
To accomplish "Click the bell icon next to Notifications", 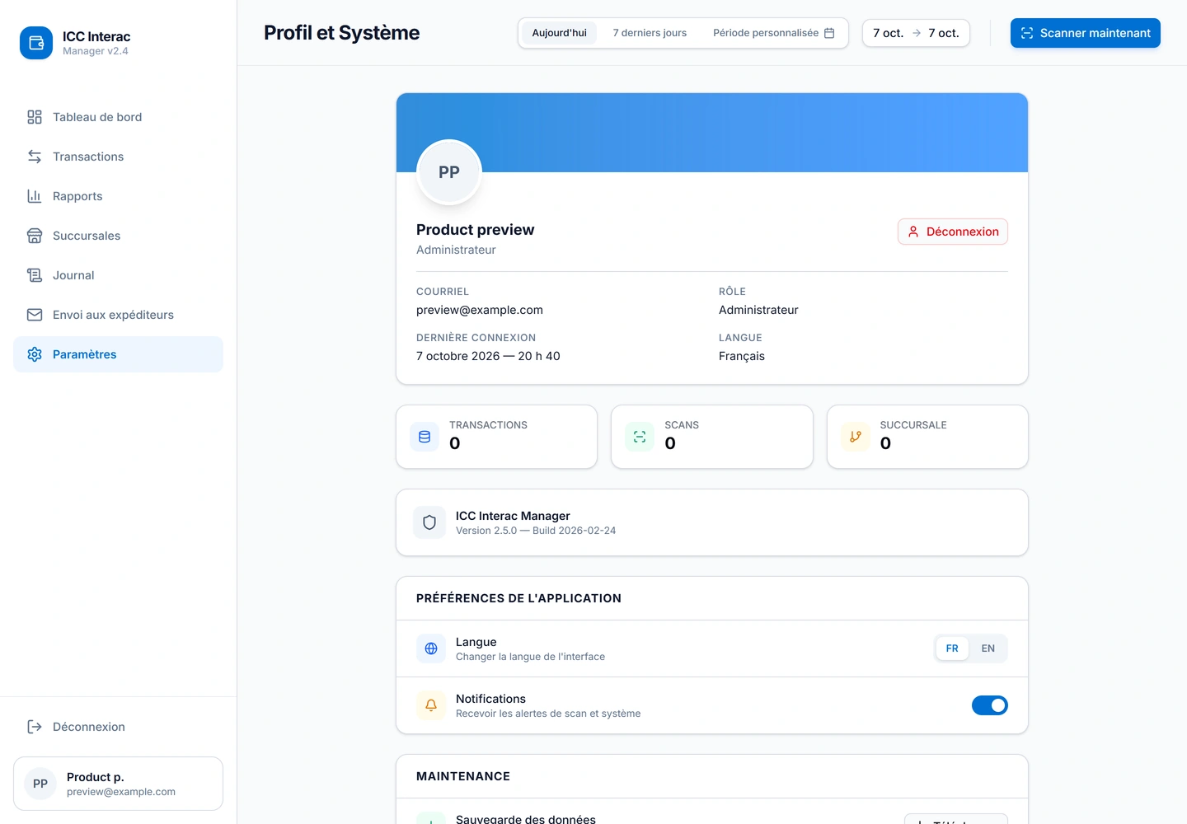I will point(431,705).
